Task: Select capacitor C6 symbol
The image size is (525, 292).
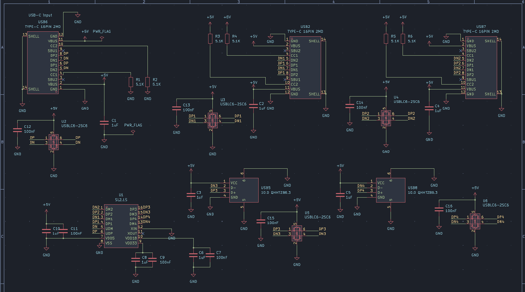Action: pos(193,255)
